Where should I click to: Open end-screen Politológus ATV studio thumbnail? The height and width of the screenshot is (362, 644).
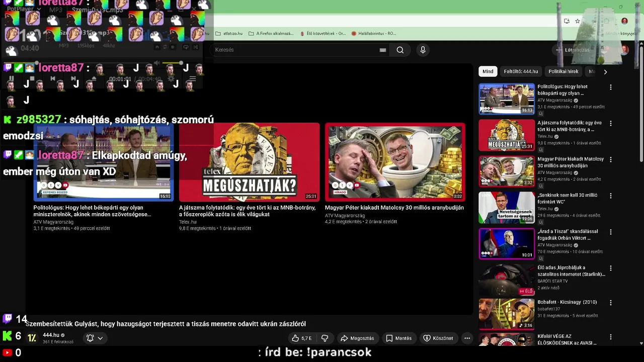coord(104,162)
